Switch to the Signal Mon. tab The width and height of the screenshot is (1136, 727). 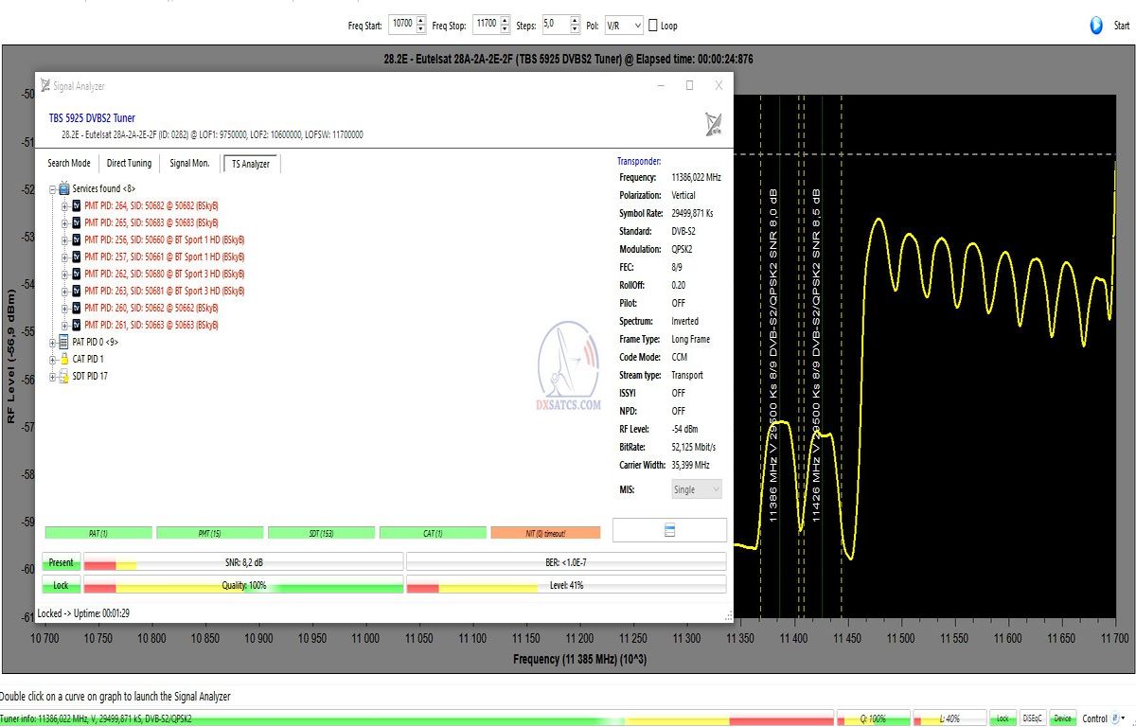click(189, 164)
